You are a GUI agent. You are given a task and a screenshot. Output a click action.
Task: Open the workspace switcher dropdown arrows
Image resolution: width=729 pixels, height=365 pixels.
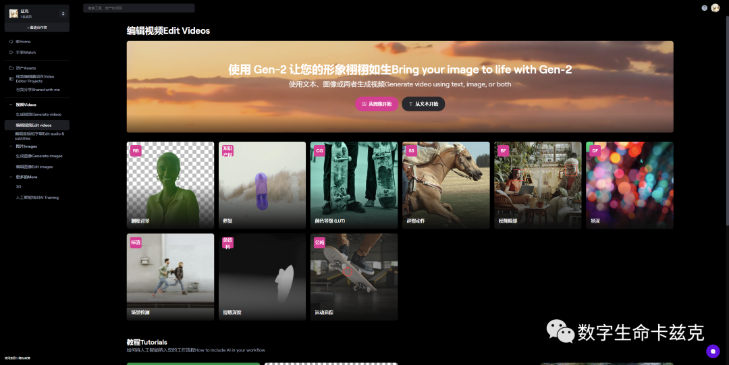pyautogui.click(x=63, y=13)
